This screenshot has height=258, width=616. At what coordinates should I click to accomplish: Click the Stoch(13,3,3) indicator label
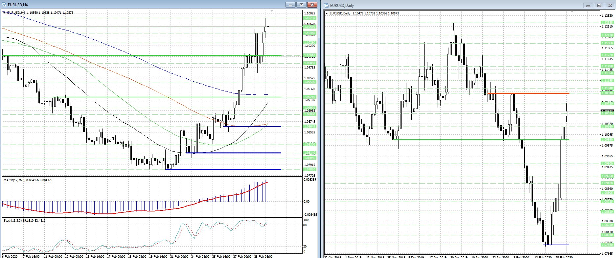(24, 220)
